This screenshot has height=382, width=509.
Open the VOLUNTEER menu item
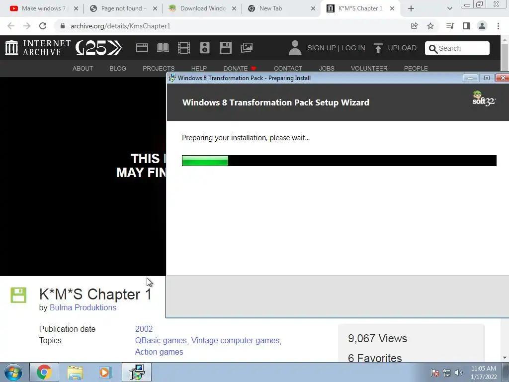coord(369,69)
